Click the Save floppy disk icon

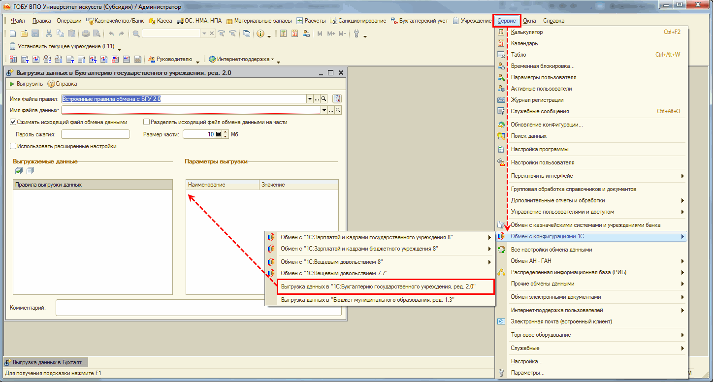pyautogui.click(x=35, y=33)
